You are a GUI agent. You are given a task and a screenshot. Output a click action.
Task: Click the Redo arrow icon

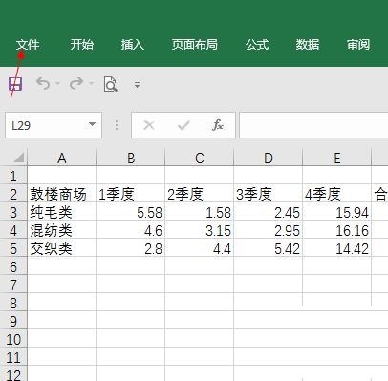[x=76, y=84]
